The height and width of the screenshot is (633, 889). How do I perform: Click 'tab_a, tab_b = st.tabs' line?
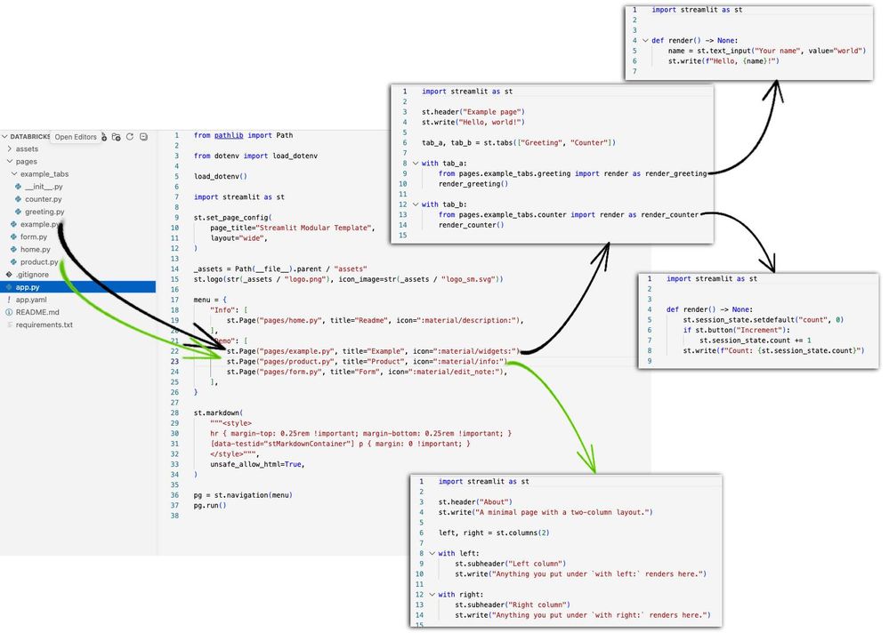pyautogui.click(x=518, y=142)
